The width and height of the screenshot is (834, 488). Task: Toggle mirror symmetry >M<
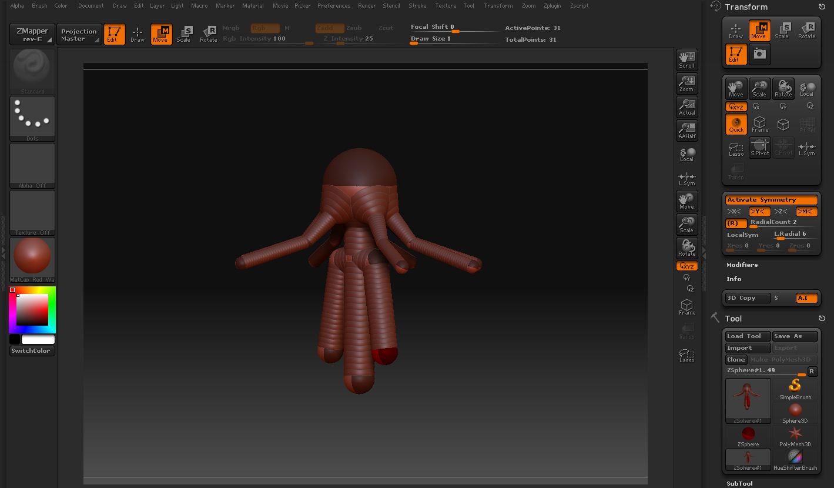(x=806, y=212)
